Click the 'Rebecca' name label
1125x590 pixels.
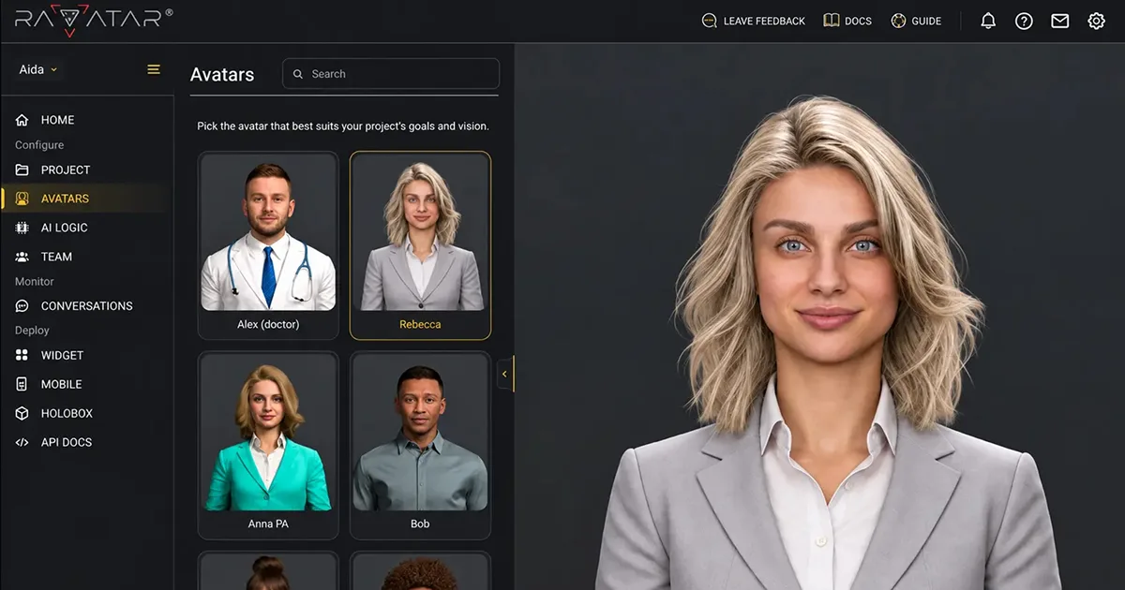pos(420,324)
